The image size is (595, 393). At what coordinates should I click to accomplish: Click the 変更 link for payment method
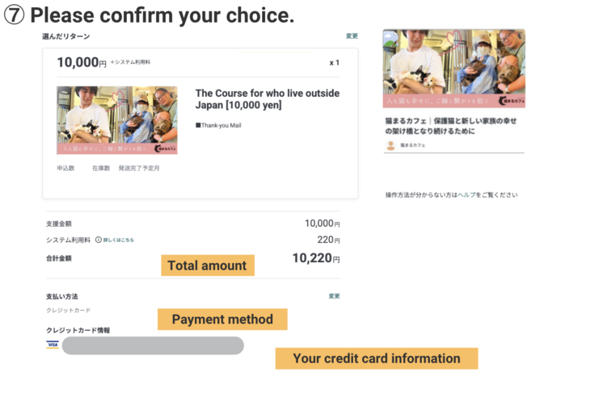[334, 296]
